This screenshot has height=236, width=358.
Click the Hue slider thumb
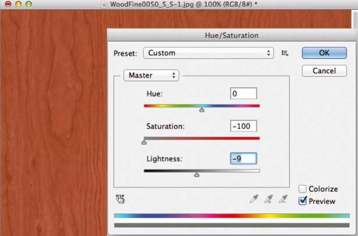click(202, 110)
